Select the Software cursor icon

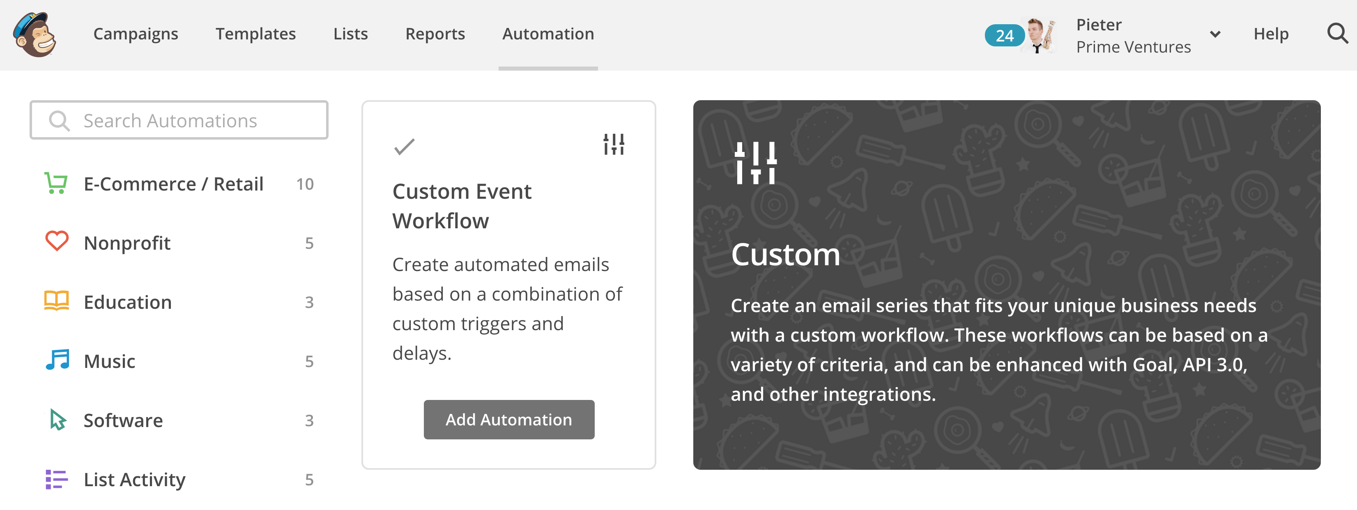point(57,420)
